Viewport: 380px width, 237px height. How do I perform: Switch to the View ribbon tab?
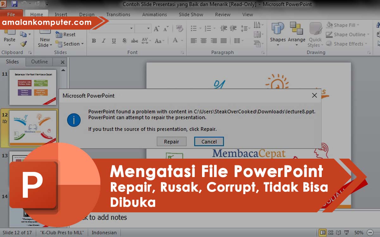click(248, 15)
